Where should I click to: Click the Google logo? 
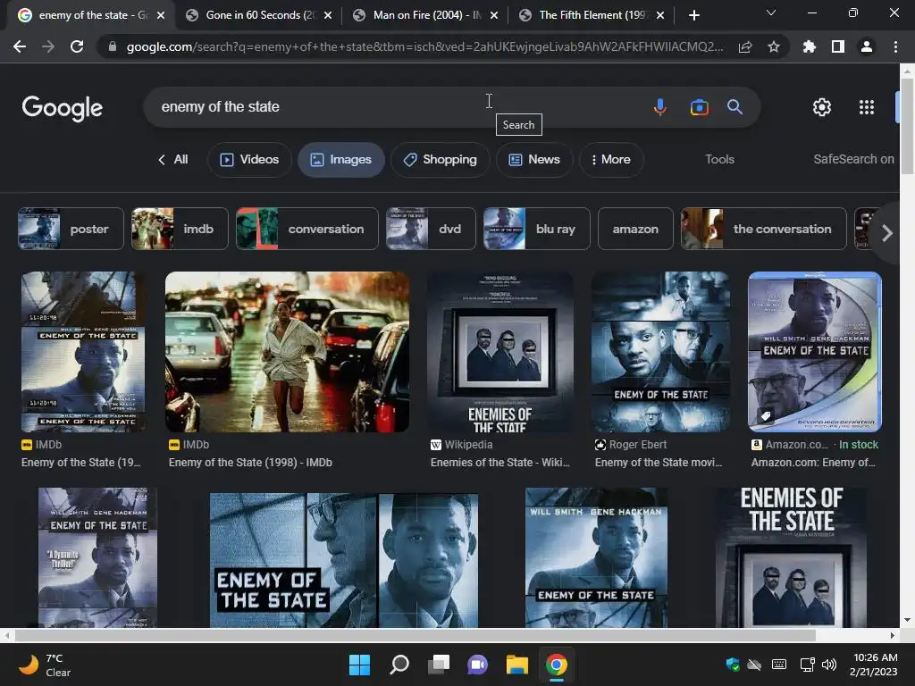coord(62,108)
